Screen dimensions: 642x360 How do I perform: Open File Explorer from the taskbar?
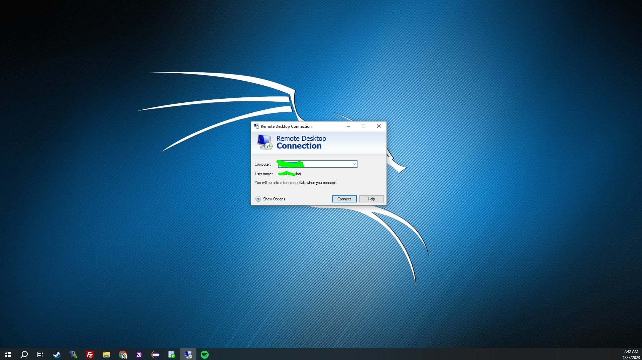106,354
